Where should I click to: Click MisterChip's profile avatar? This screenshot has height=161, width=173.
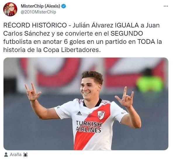click(10, 9)
